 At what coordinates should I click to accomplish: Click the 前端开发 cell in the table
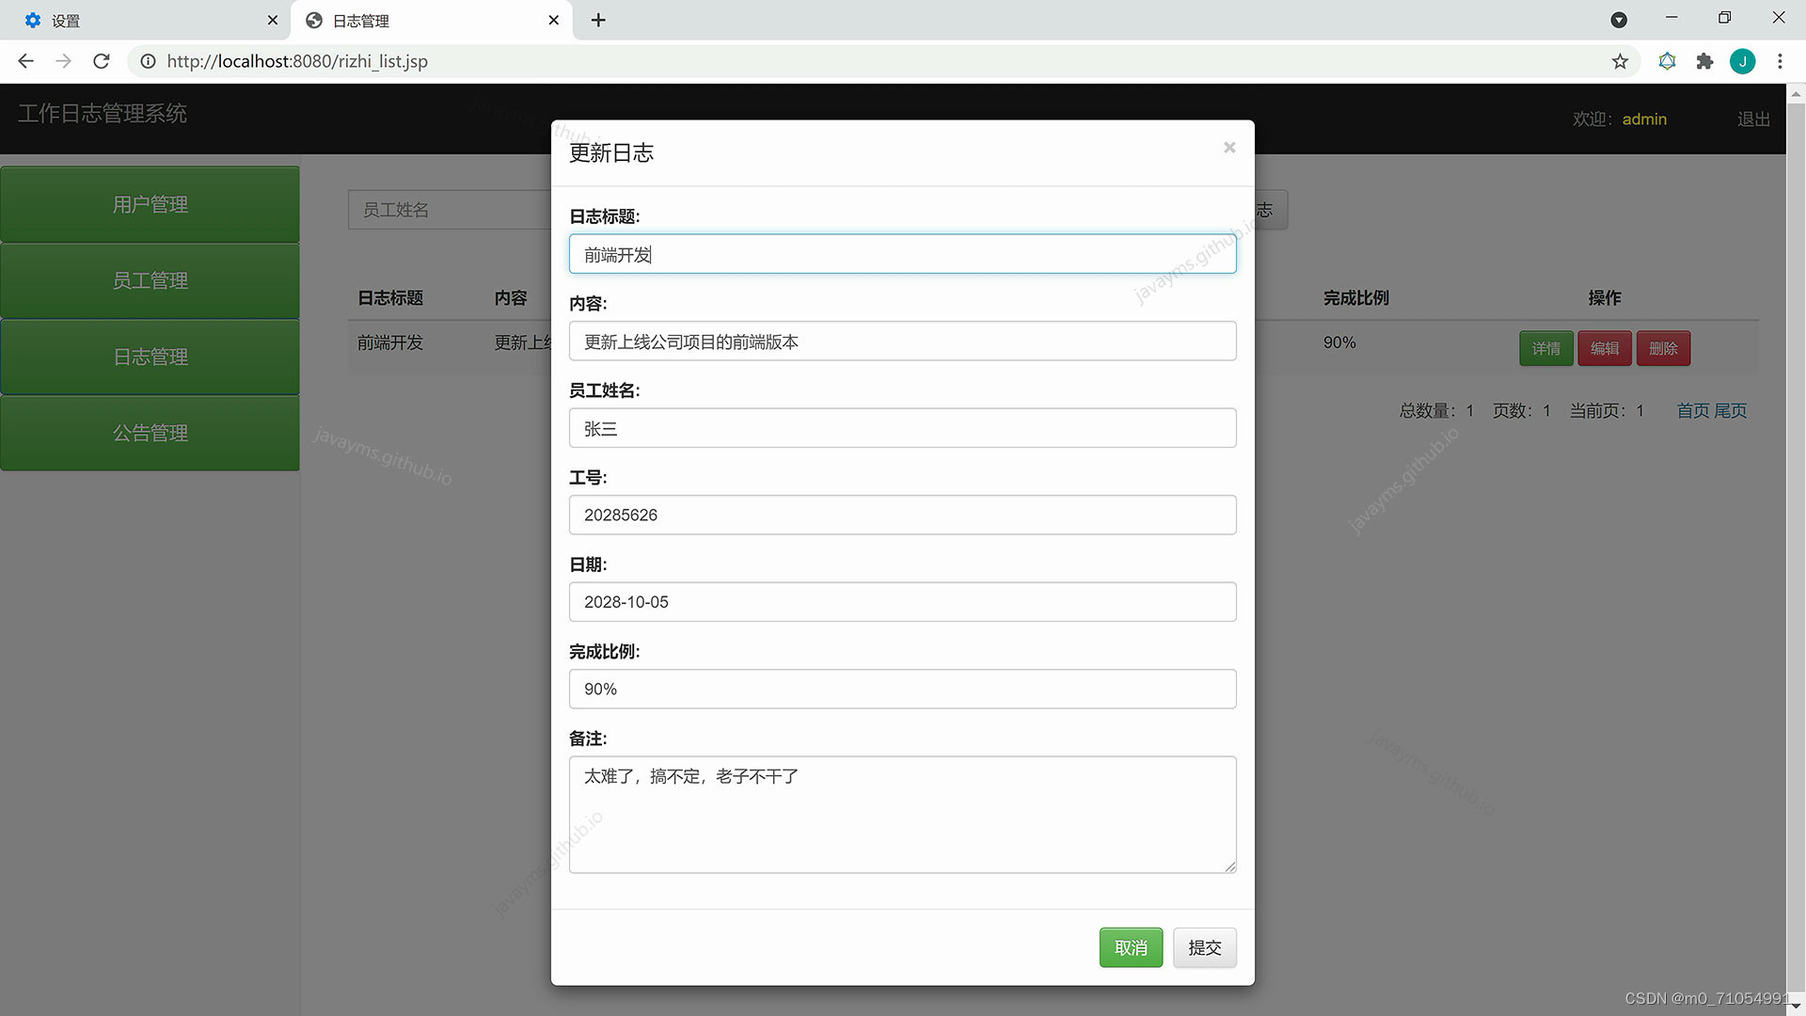pos(390,343)
